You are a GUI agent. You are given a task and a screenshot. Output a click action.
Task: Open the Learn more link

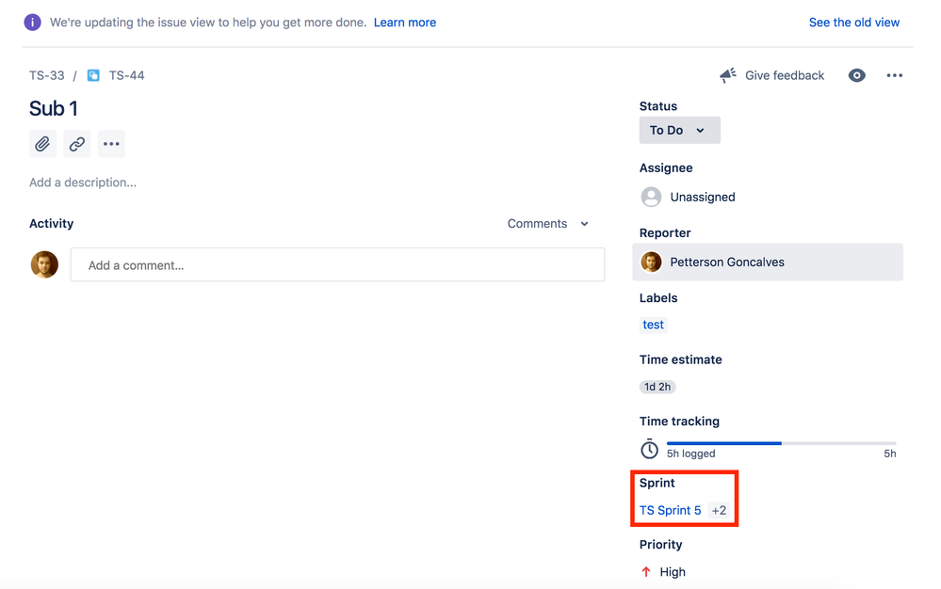pyautogui.click(x=404, y=22)
